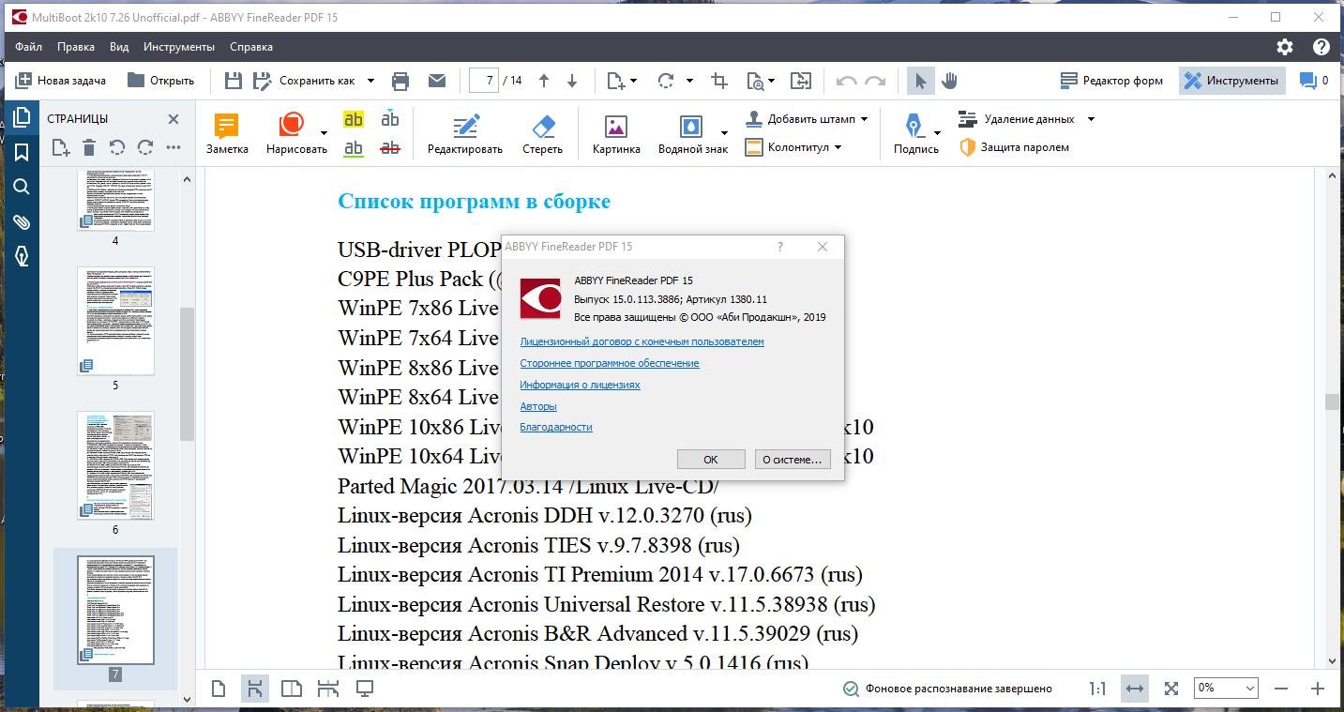Open the Инструменты menu in menu bar
Viewport: 1344px width, 712px height.
(179, 47)
